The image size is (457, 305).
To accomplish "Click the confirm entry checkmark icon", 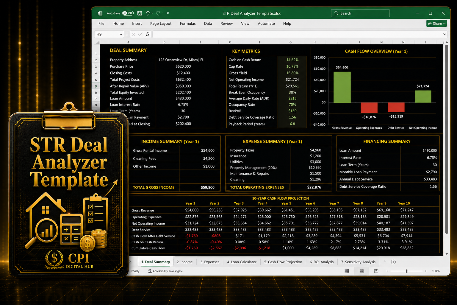I will (140, 34).
